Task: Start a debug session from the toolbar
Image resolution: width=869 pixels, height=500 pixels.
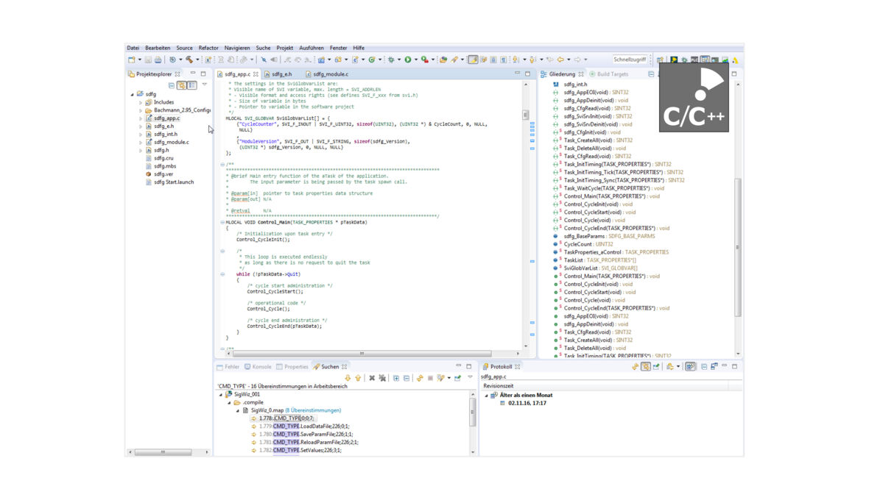Action: 391,60
